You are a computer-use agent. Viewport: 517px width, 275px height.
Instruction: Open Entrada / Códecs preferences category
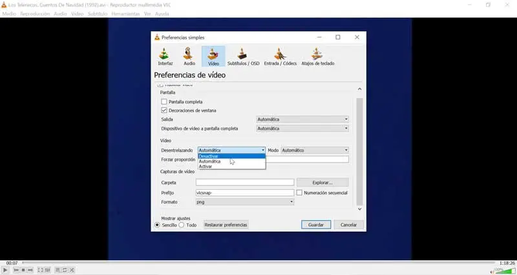pos(280,56)
